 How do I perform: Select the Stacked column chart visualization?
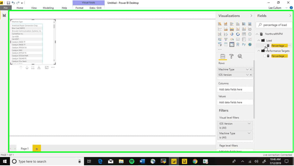click(x=226, y=24)
